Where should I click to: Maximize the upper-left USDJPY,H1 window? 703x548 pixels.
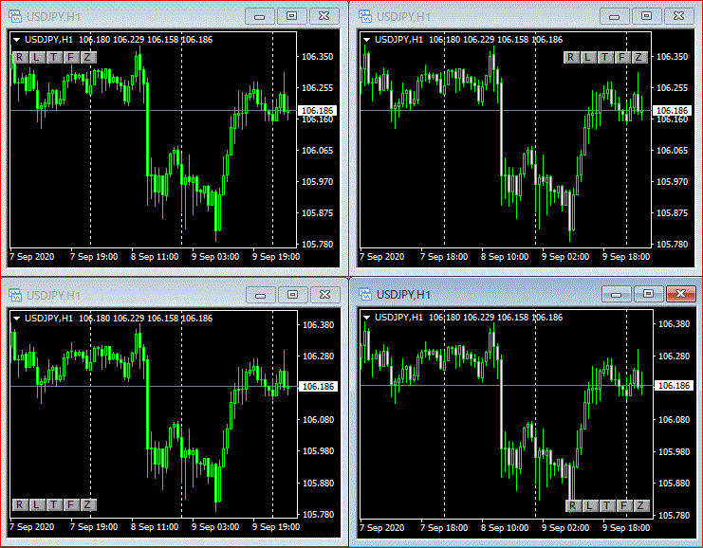click(x=292, y=16)
